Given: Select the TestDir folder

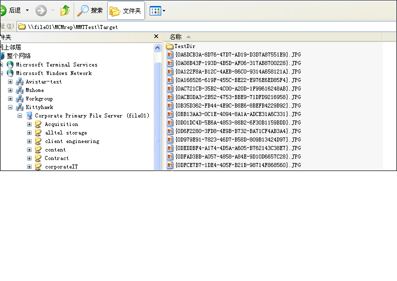Looking at the screenshot, I should [185, 46].
